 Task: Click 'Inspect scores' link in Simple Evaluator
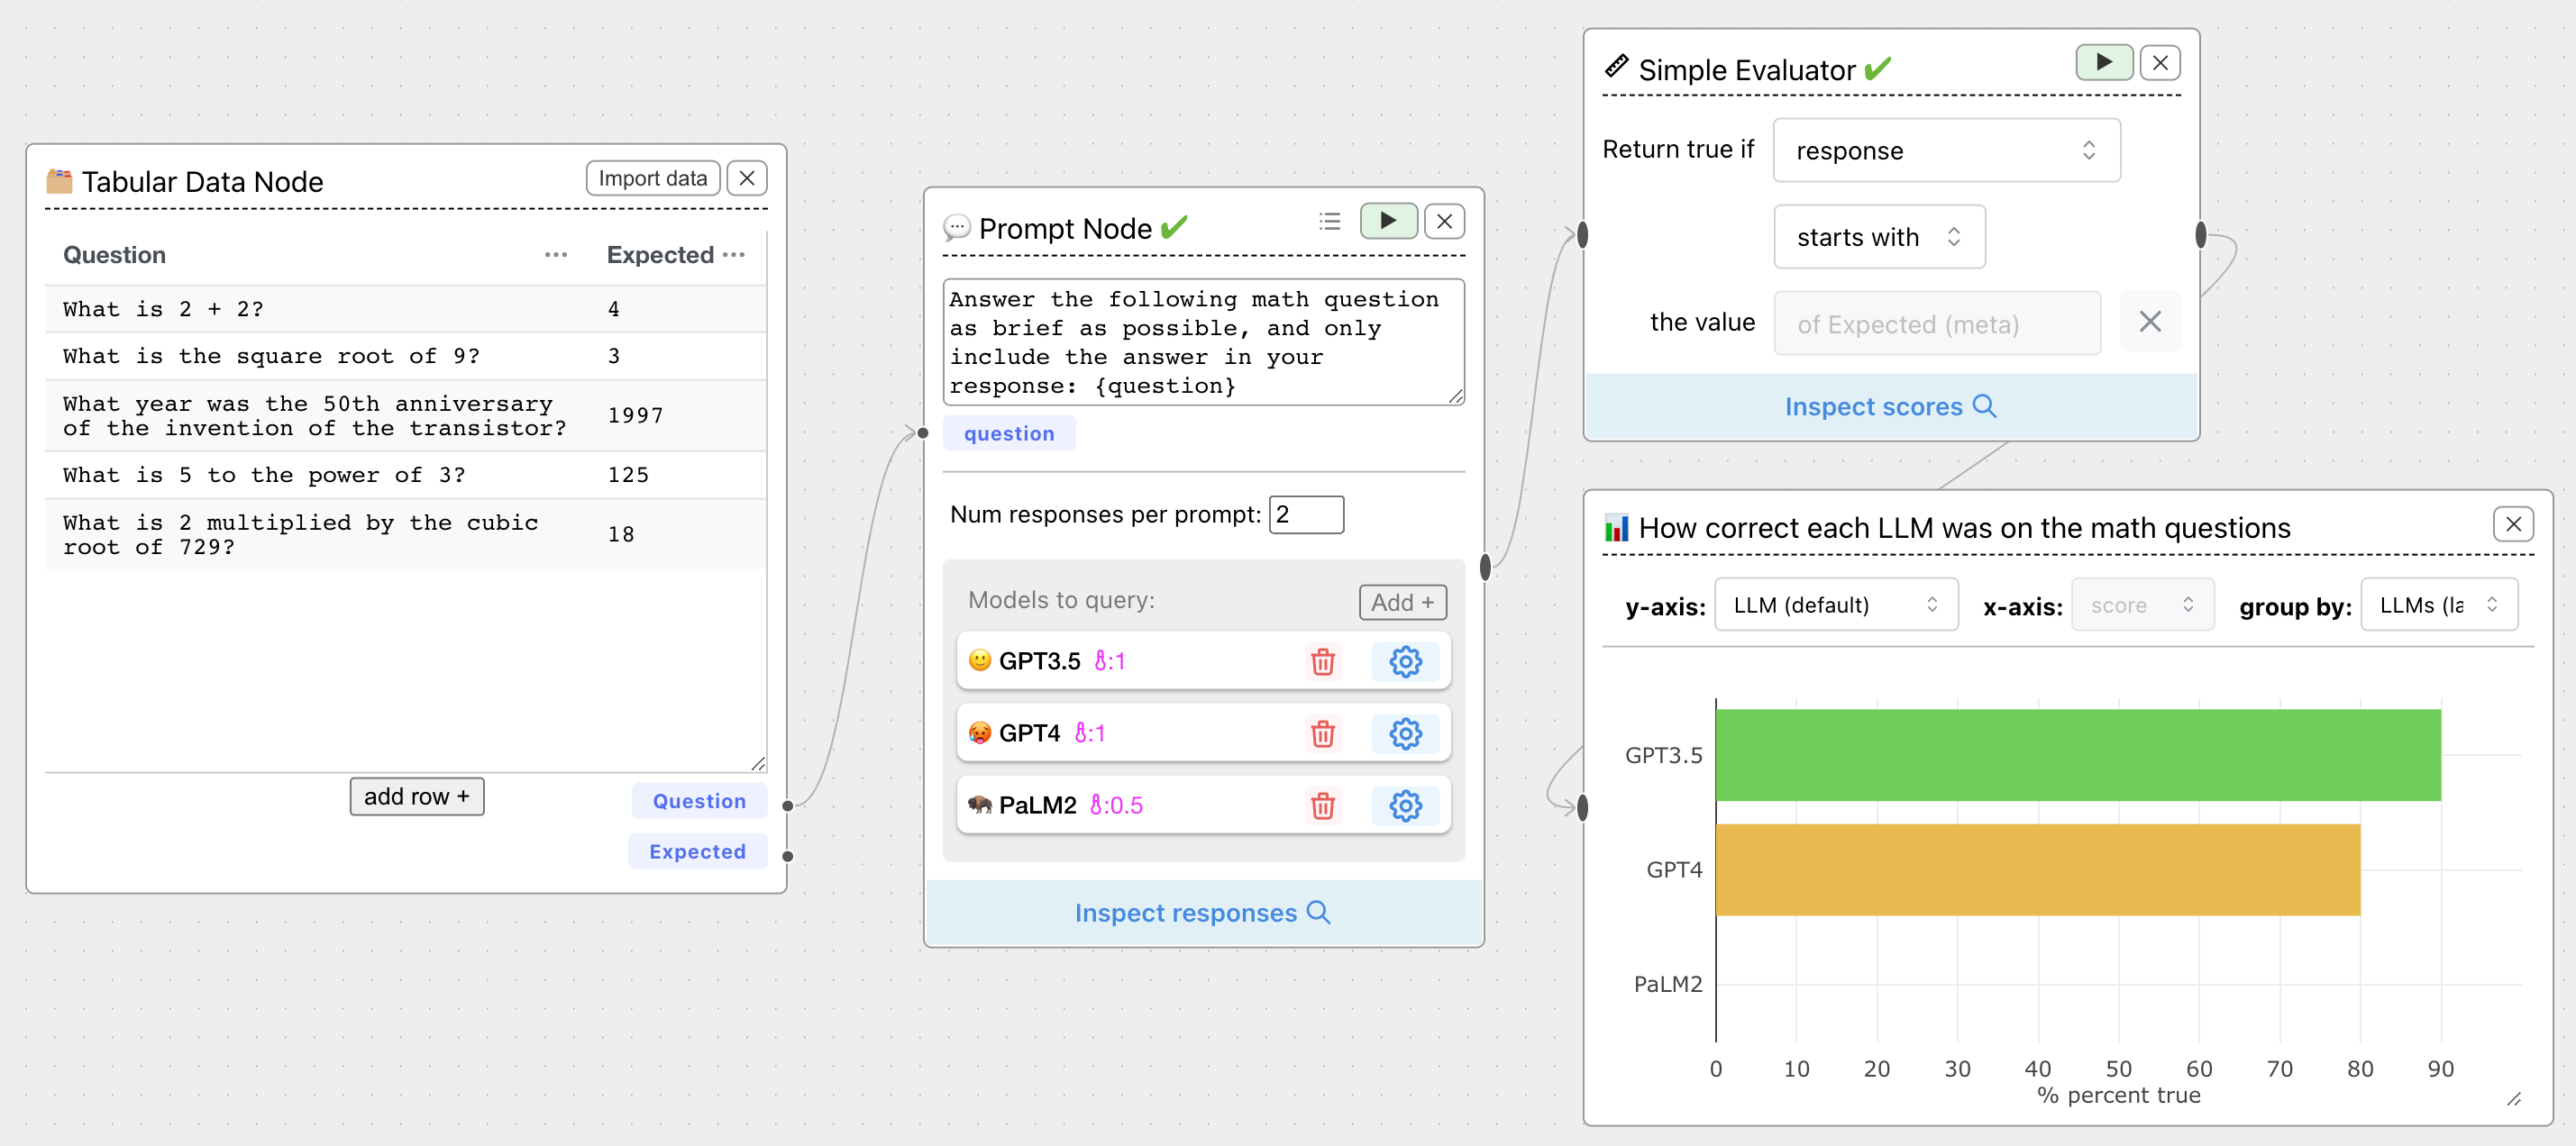[1889, 407]
